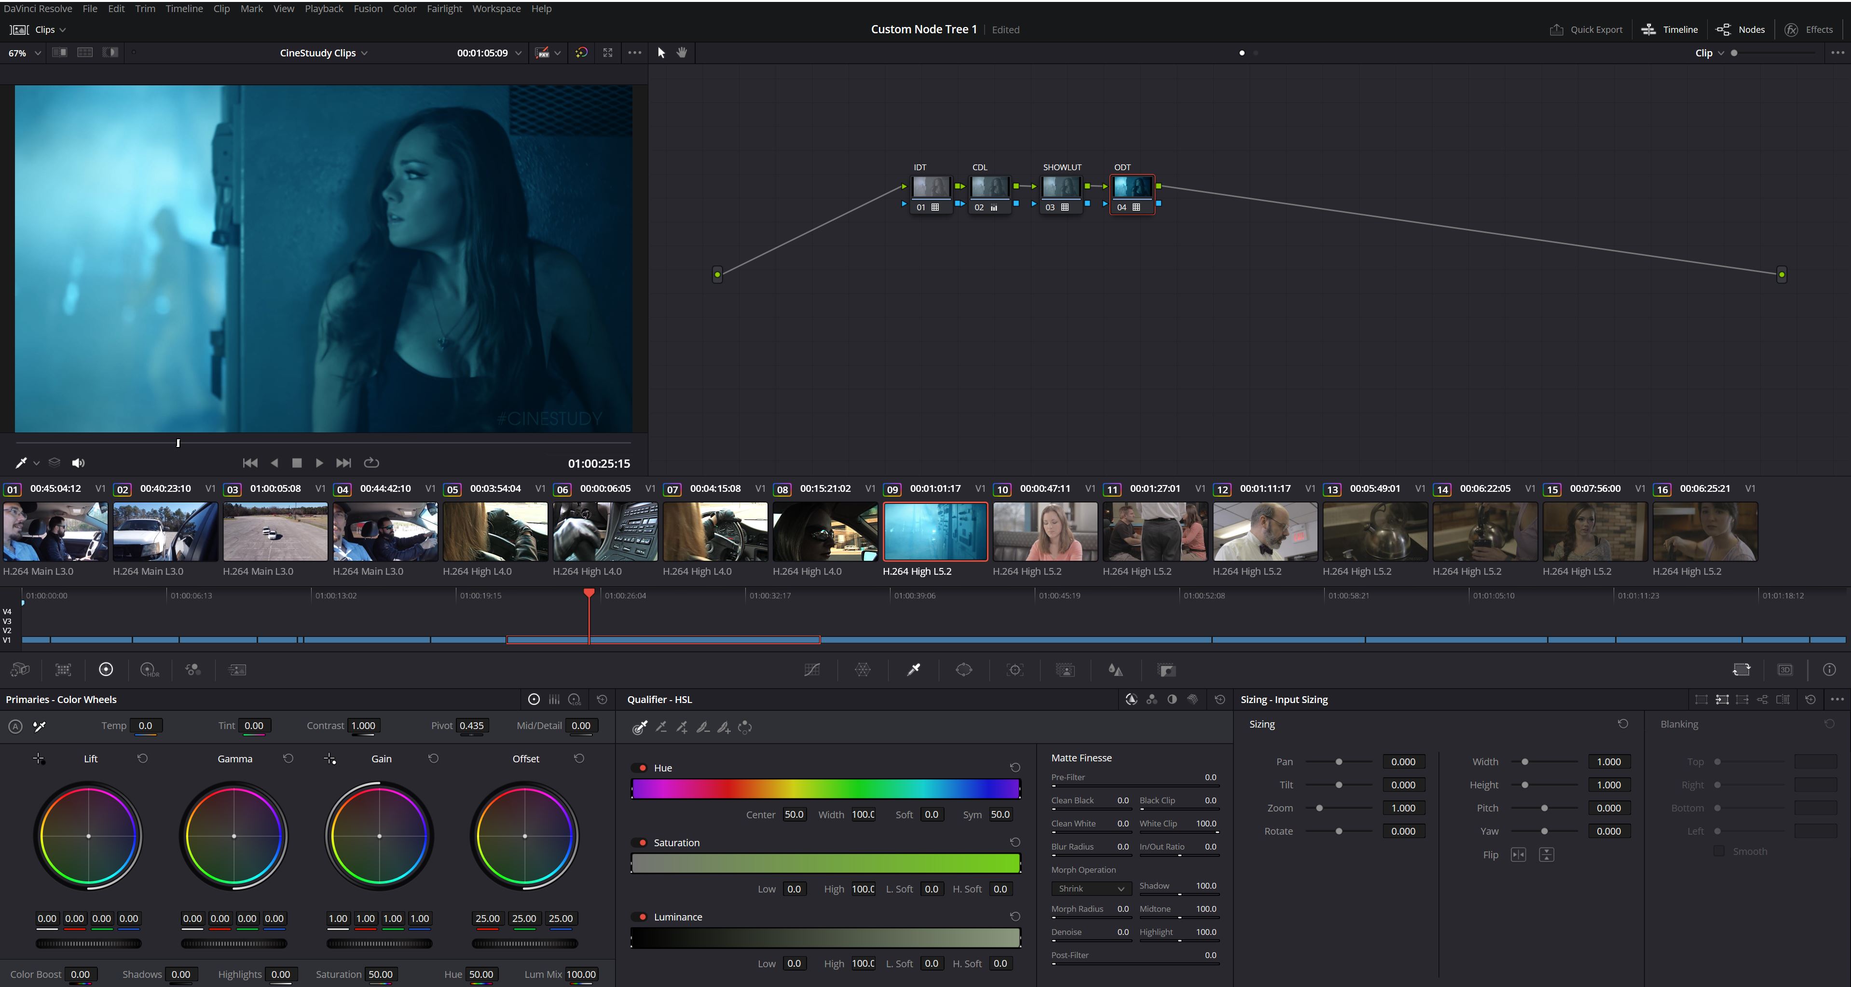
Task: Open the Motion Effects palette icon
Action: click(x=237, y=670)
